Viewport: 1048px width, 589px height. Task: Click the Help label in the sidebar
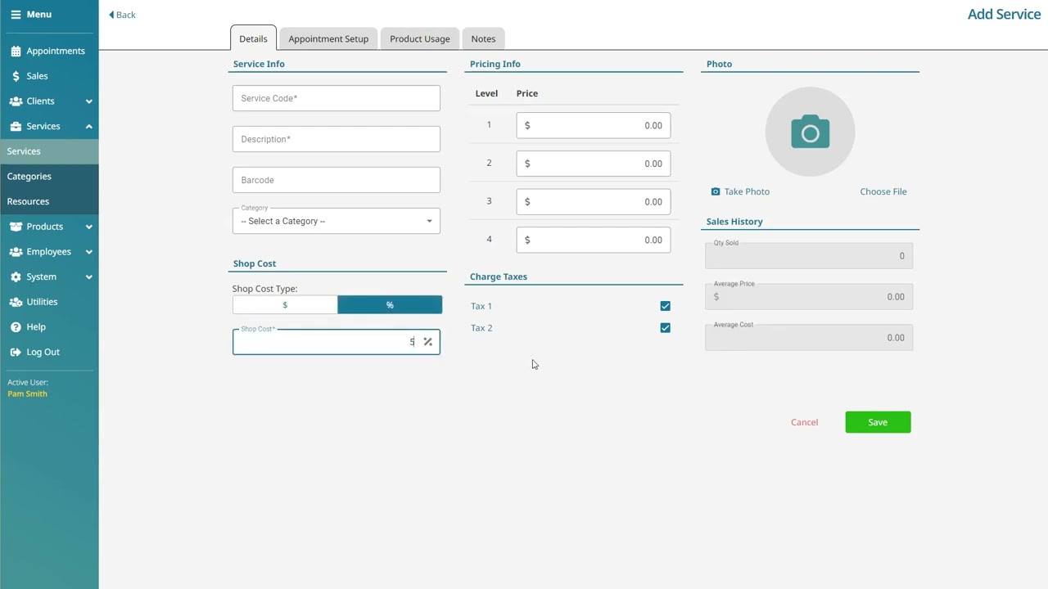(x=36, y=327)
